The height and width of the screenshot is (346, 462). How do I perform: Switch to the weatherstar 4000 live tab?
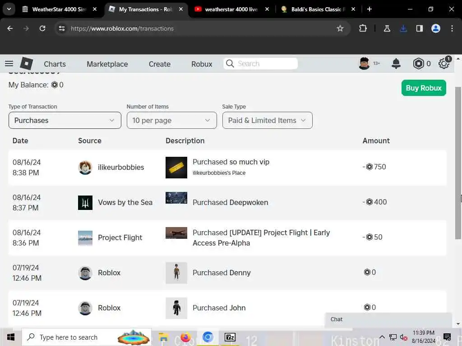(231, 9)
